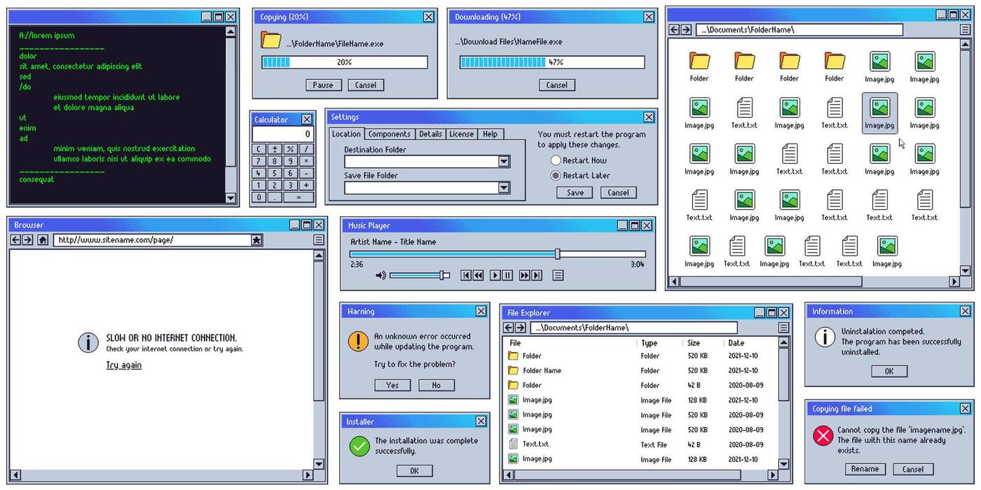Image resolution: width=981 pixels, height=490 pixels.
Task: Click the Try again link in the Browser
Action: [123, 365]
